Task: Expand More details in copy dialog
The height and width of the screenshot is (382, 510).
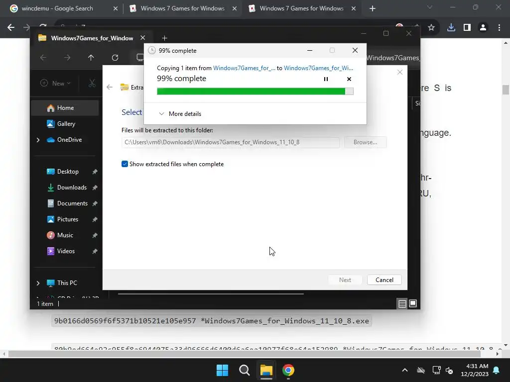Action: tap(180, 114)
